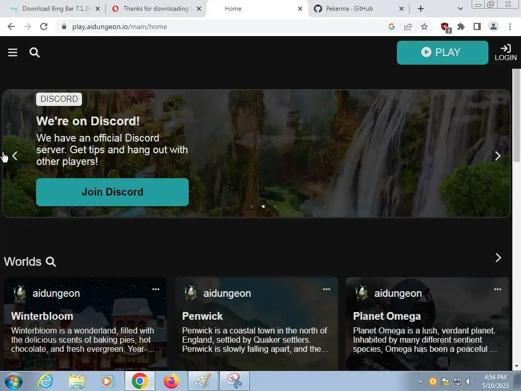This screenshot has height=391, width=521.
Task: Click aidungeon avatar on Penwick card
Action: (191, 293)
